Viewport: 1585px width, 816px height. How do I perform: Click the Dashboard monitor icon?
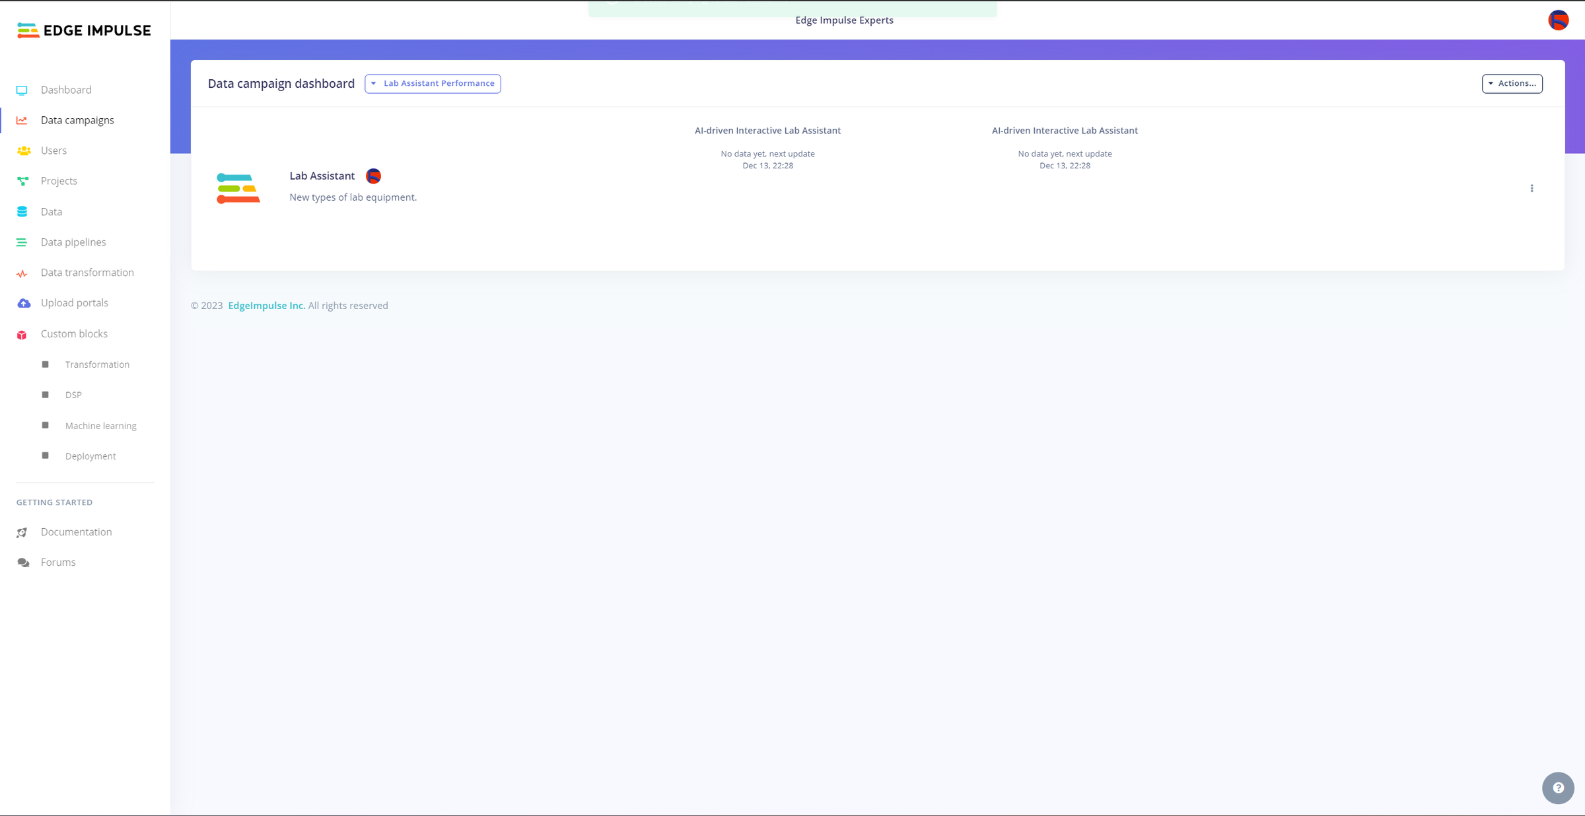pyautogui.click(x=22, y=90)
